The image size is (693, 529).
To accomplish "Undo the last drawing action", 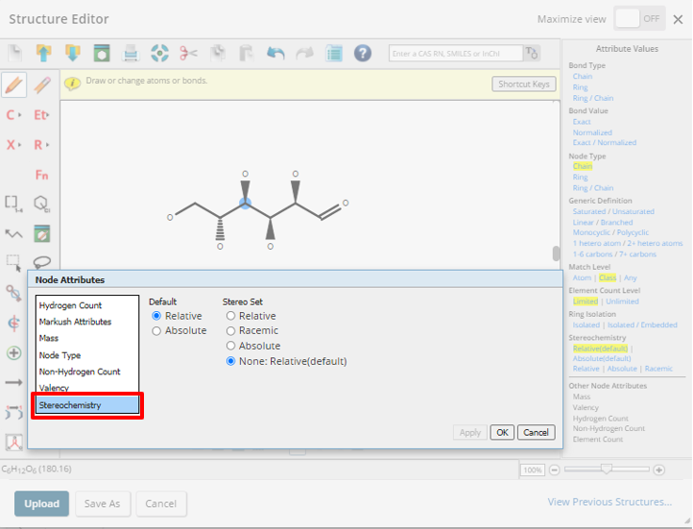I will pyautogui.click(x=275, y=54).
